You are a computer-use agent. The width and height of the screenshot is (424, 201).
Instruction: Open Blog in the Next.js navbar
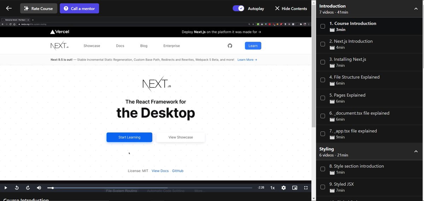pos(144,46)
